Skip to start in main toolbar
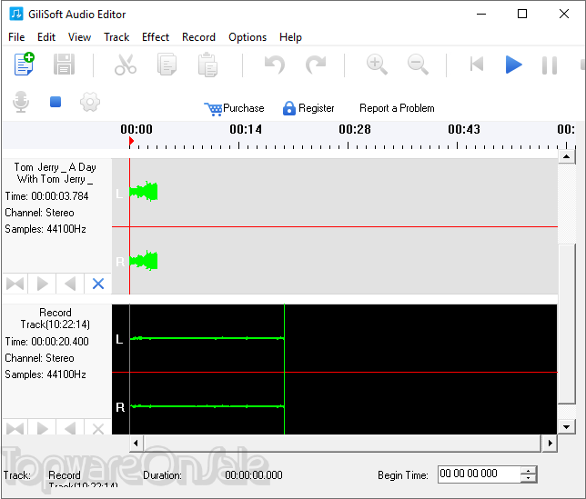This screenshot has width=586, height=499. [477, 65]
